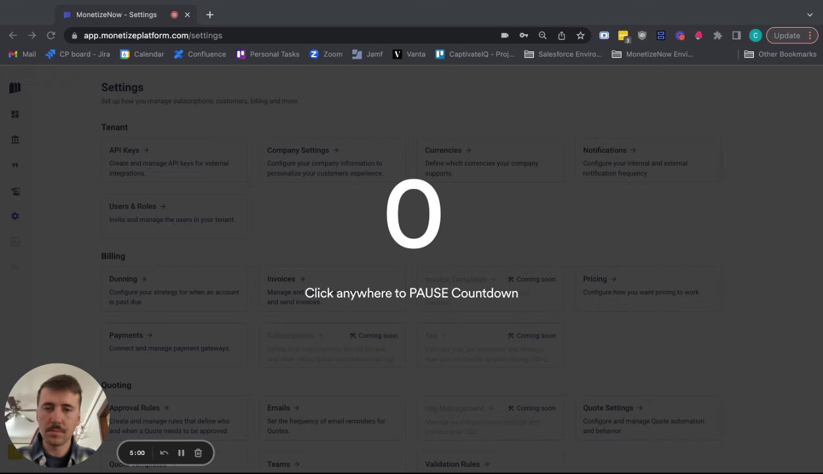Reload the current page
The image size is (823, 474).
(x=51, y=36)
